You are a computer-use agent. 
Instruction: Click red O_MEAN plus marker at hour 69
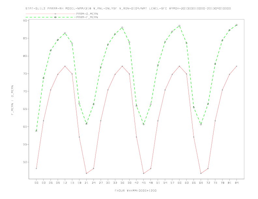click(201, 173)
